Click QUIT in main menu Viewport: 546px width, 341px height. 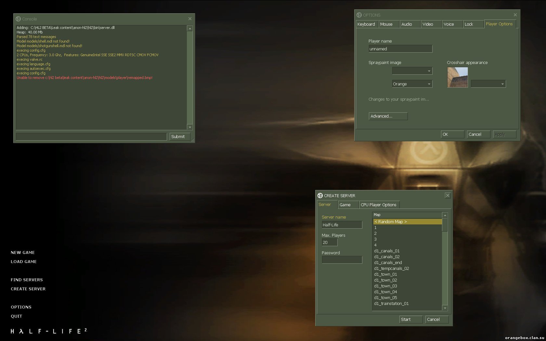pos(17,316)
